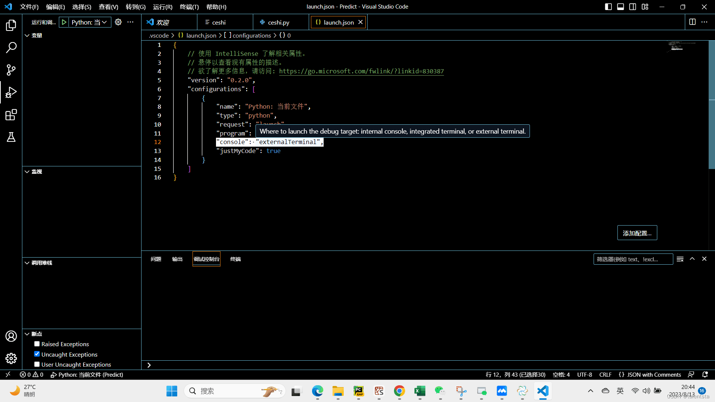Image resolution: width=715 pixels, height=402 pixels.
Task: Toggle bottom panel layout icon
Action: point(620,7)
